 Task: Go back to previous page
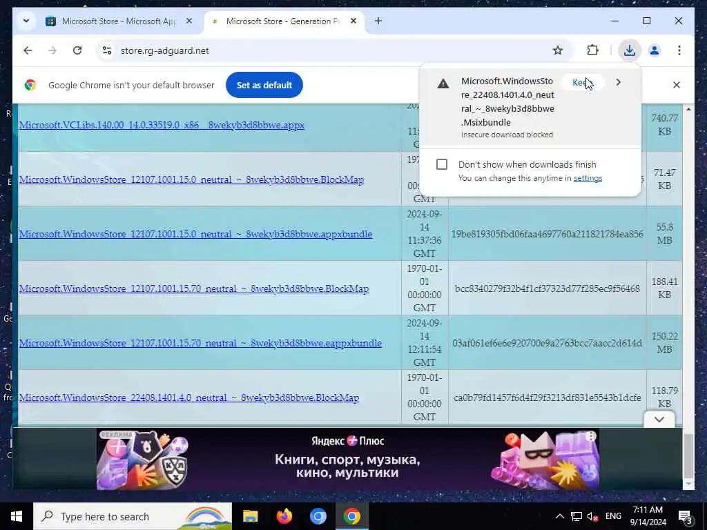pos(28,50)
